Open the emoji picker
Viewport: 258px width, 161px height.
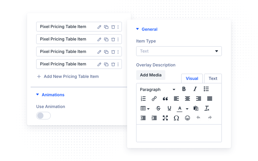(187, 118)
